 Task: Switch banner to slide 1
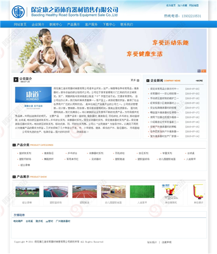(199, 71)
